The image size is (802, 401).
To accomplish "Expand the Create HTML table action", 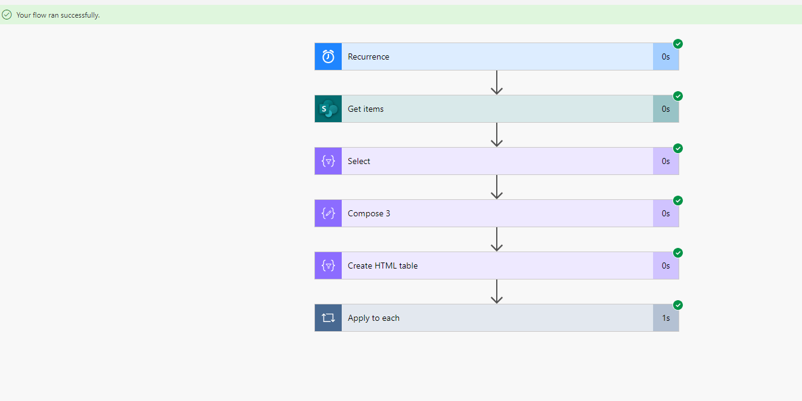I will click(x=497, y=266).
